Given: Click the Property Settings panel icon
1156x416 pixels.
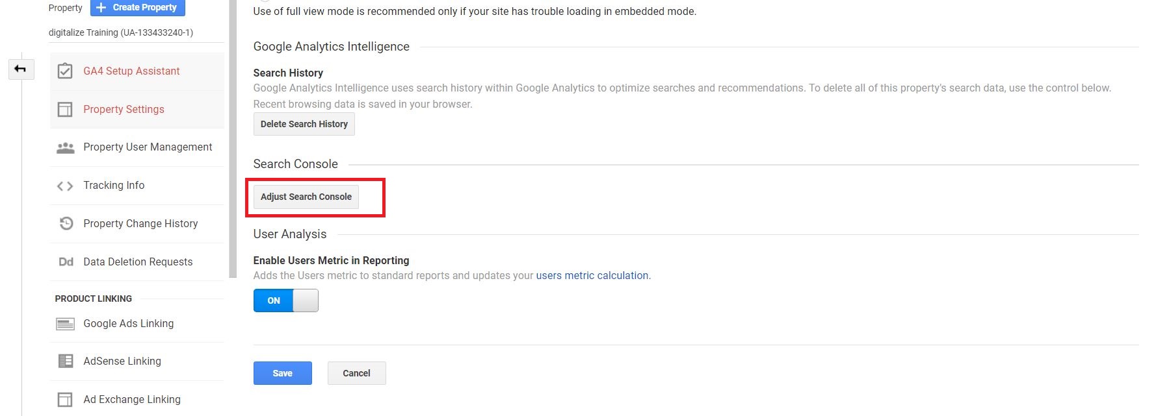Looking at the screenshot, I should pos(65,109).
